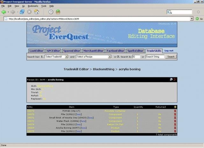Switch to the FactionEditor tab
This screenshot has width=204, height=148.
115,51
